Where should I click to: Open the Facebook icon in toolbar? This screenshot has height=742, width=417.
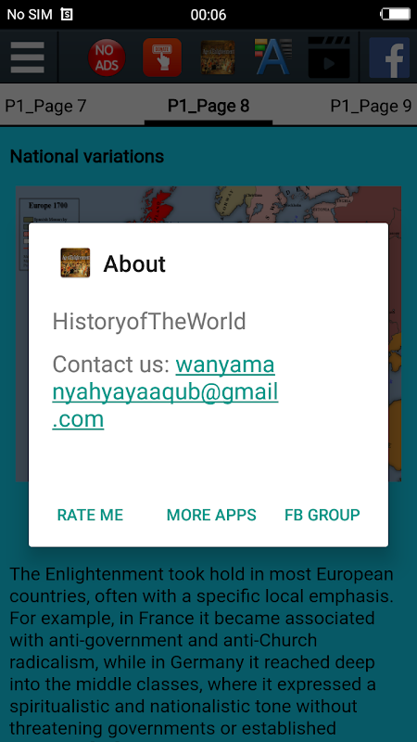coord(389,58)
